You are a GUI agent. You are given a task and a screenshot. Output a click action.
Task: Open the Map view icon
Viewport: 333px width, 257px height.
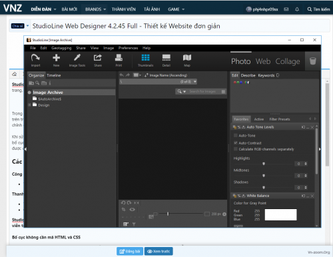[x=187, y=58]
